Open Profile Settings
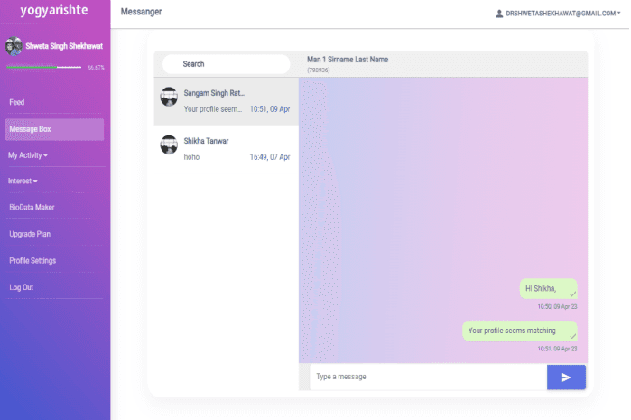The image size is (631, 420). click(32, 261)
